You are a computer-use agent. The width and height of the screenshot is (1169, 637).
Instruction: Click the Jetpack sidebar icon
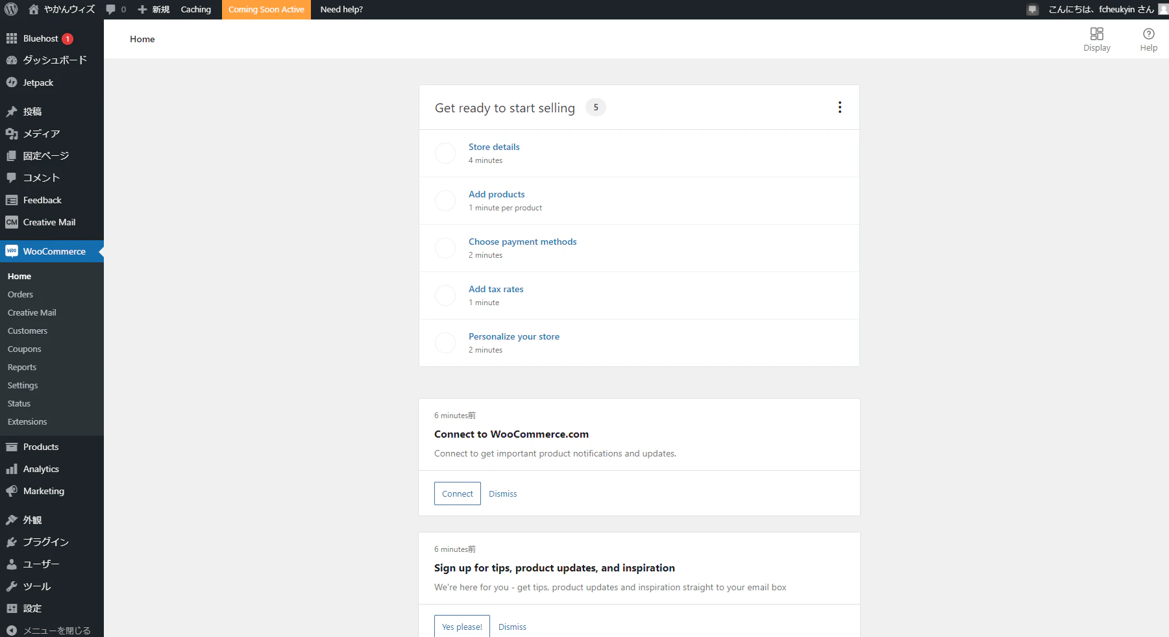[12, 82]
